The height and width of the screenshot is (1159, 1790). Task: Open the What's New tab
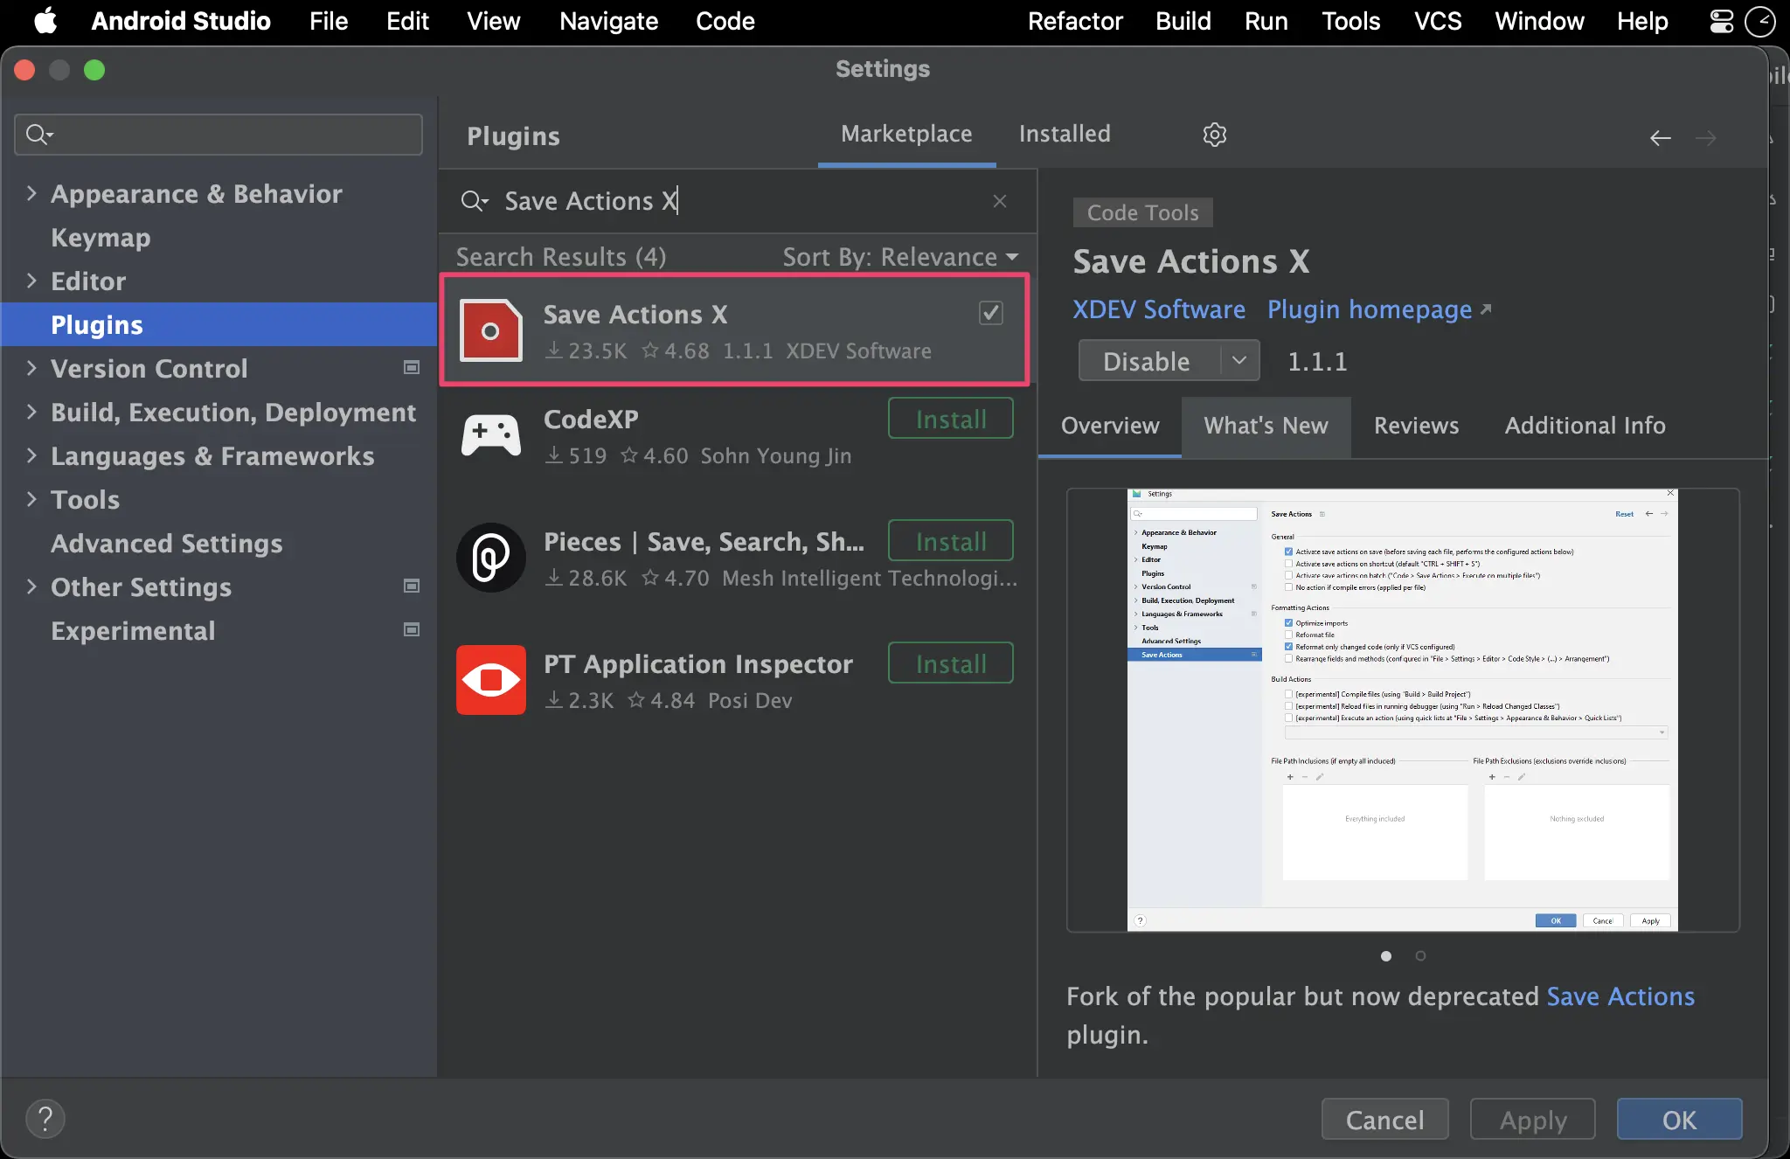click(1266, 427)
